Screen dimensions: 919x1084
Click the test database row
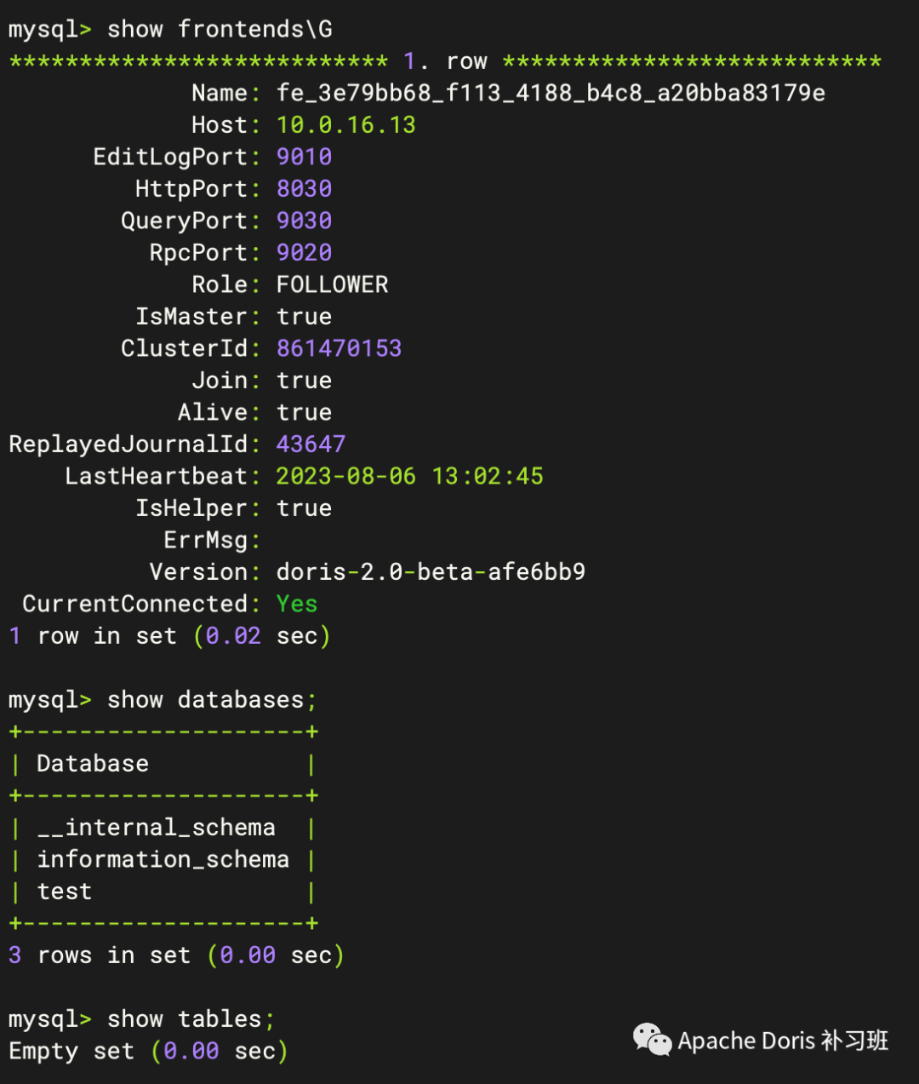click(x=65, y=892)
